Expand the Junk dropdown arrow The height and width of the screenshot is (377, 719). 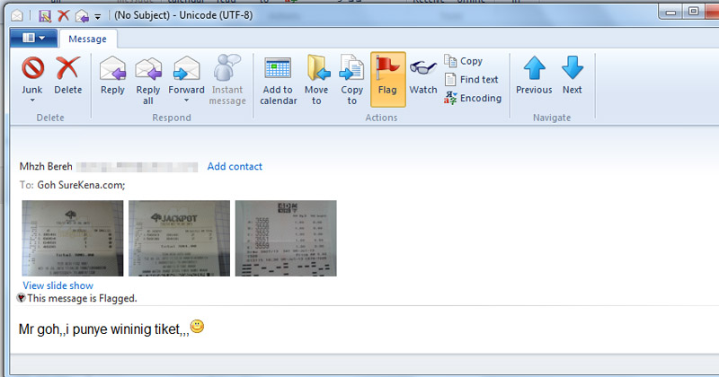tap(32, 101)
